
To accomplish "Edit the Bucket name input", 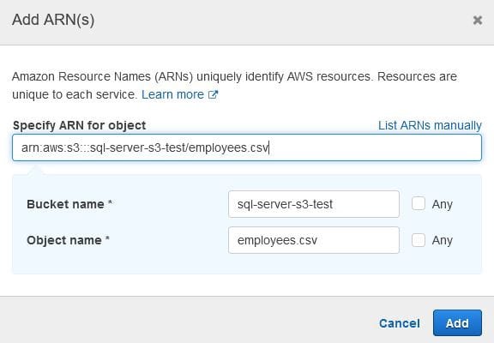I will [x=314, y=204].
